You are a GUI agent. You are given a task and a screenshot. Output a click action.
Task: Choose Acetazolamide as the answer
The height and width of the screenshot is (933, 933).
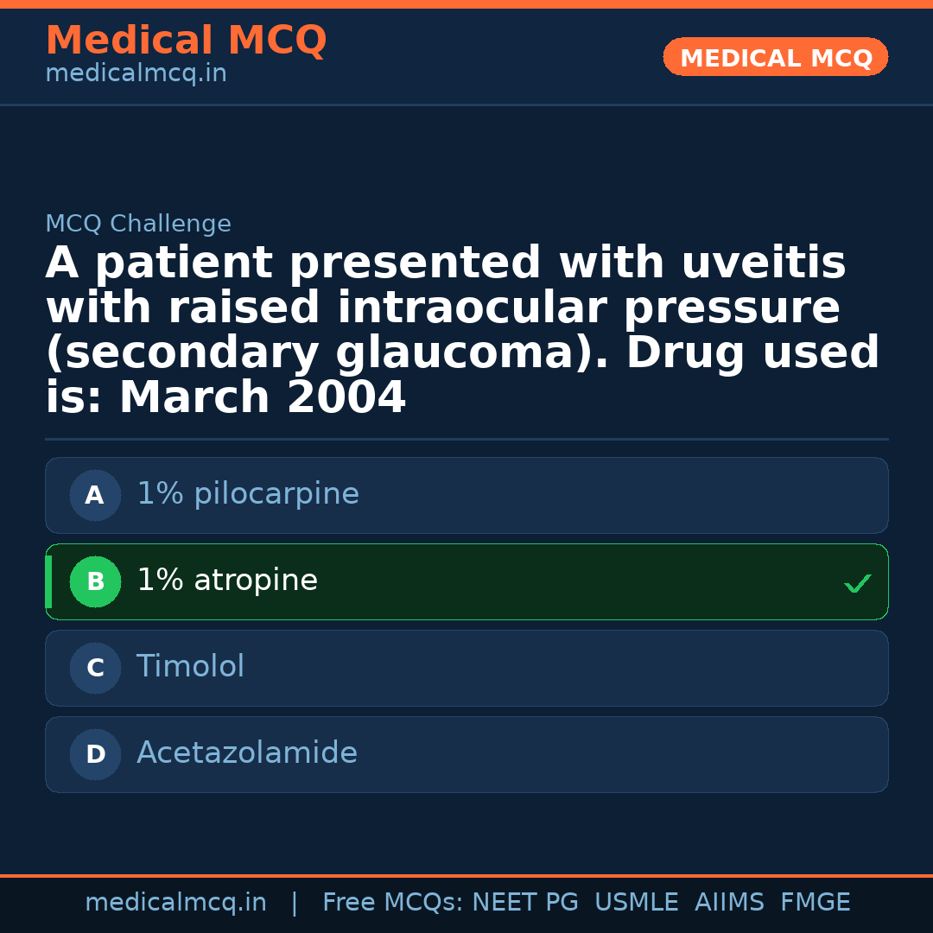tap(247, 754)
